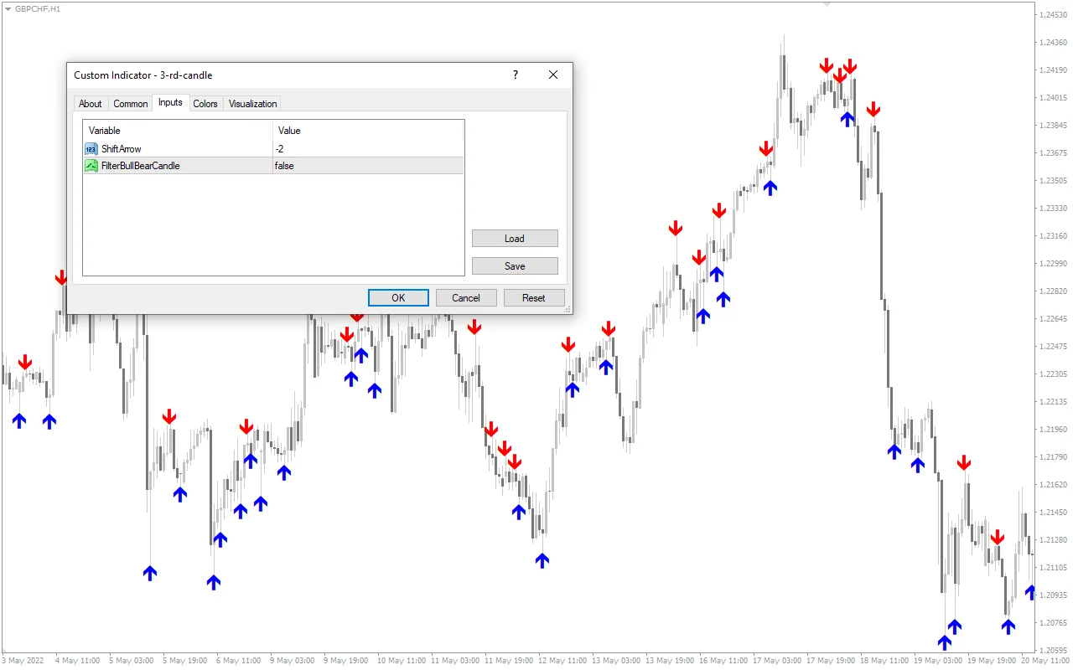Open the Visualization tab
Viewport: 1073px width, 670px height.
click(x=251, y=103)
